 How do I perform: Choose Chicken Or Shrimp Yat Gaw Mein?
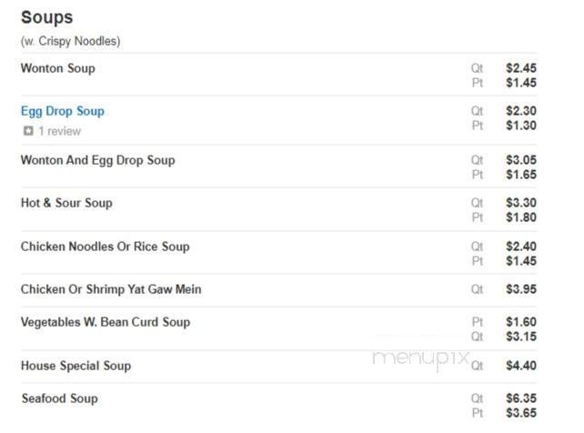(x=111, y=289)
